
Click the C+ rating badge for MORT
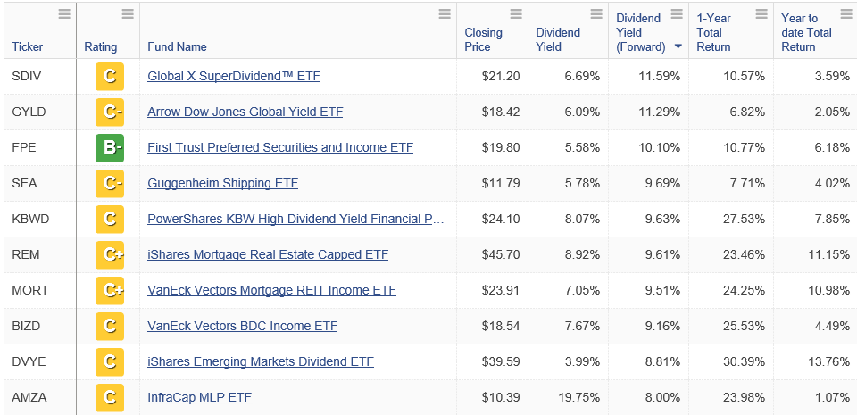(110, 290)
